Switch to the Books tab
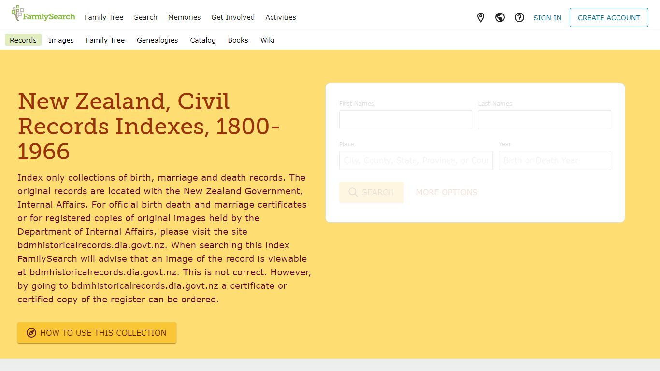Screen dimensions: 660x371 click(x=238, y=40)
